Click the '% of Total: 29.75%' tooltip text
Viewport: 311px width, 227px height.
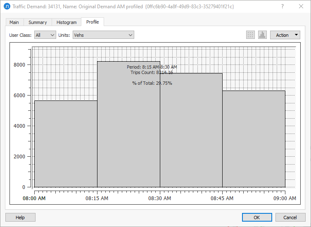[152, 83]
